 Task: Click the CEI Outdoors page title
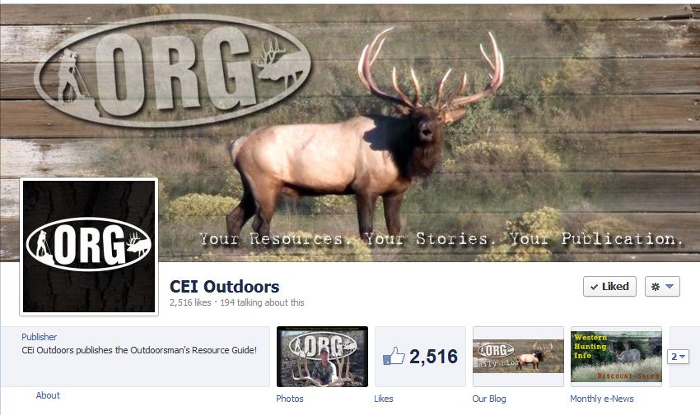(225, 286)
